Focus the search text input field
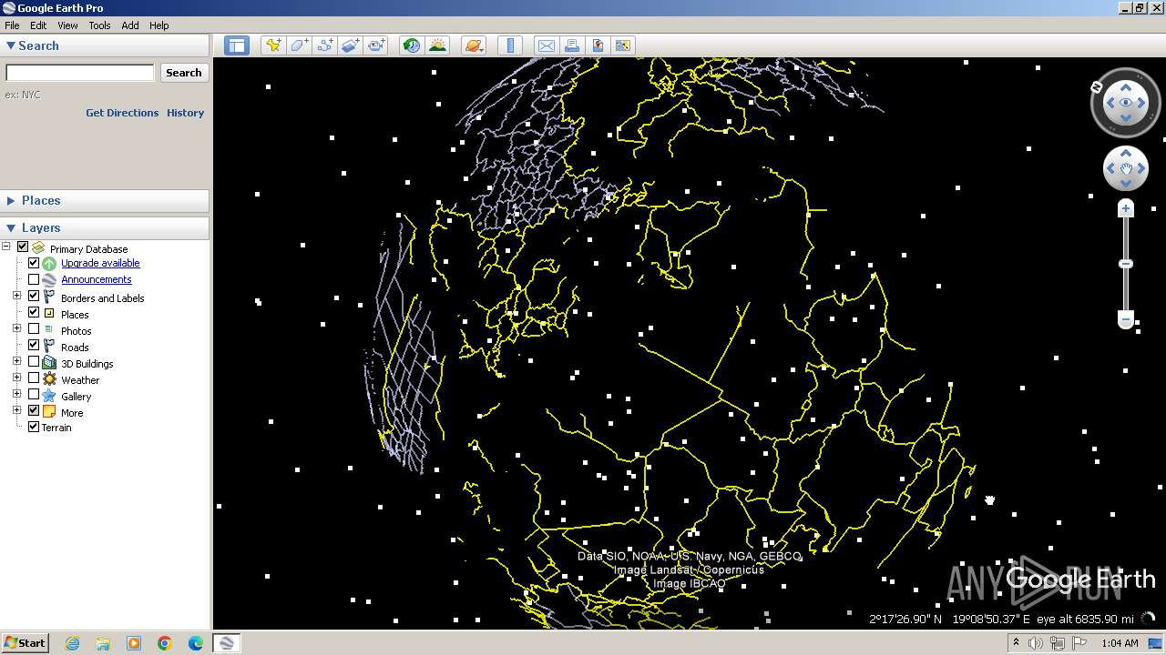The height and width of the screenshot is (655, 1166). pyautogui.click(x=80, y=73)
